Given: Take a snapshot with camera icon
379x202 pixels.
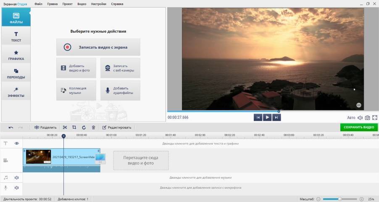Looking at the screenshot, I should pyautogui.click(x=367, y=118).
